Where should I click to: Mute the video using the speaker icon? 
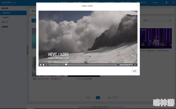(x=46, y=65)
